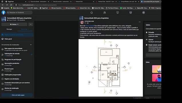The width and height of the screenshot is (182, 103).
Task: Open Objetos BIM bookmark
Action: pos(141,8)
